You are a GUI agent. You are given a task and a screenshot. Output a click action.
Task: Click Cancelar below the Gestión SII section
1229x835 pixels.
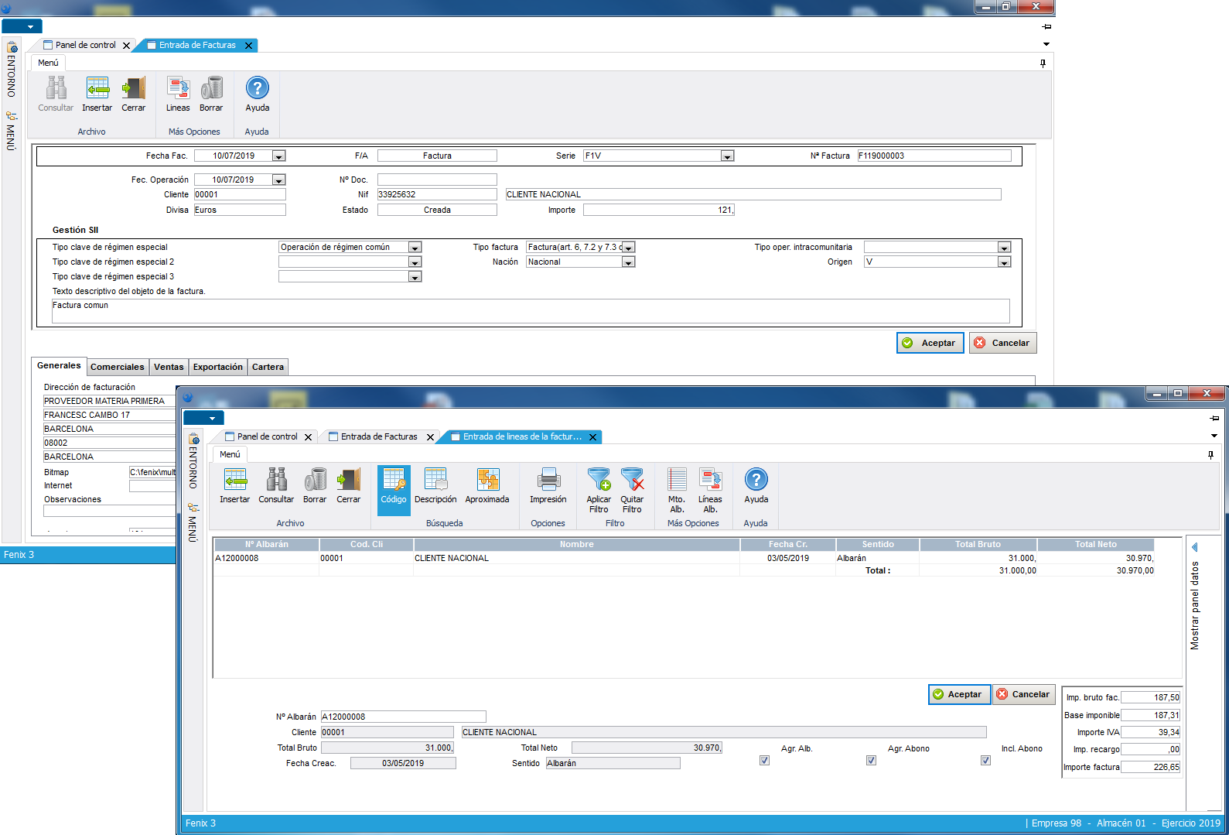[1002, 343]
